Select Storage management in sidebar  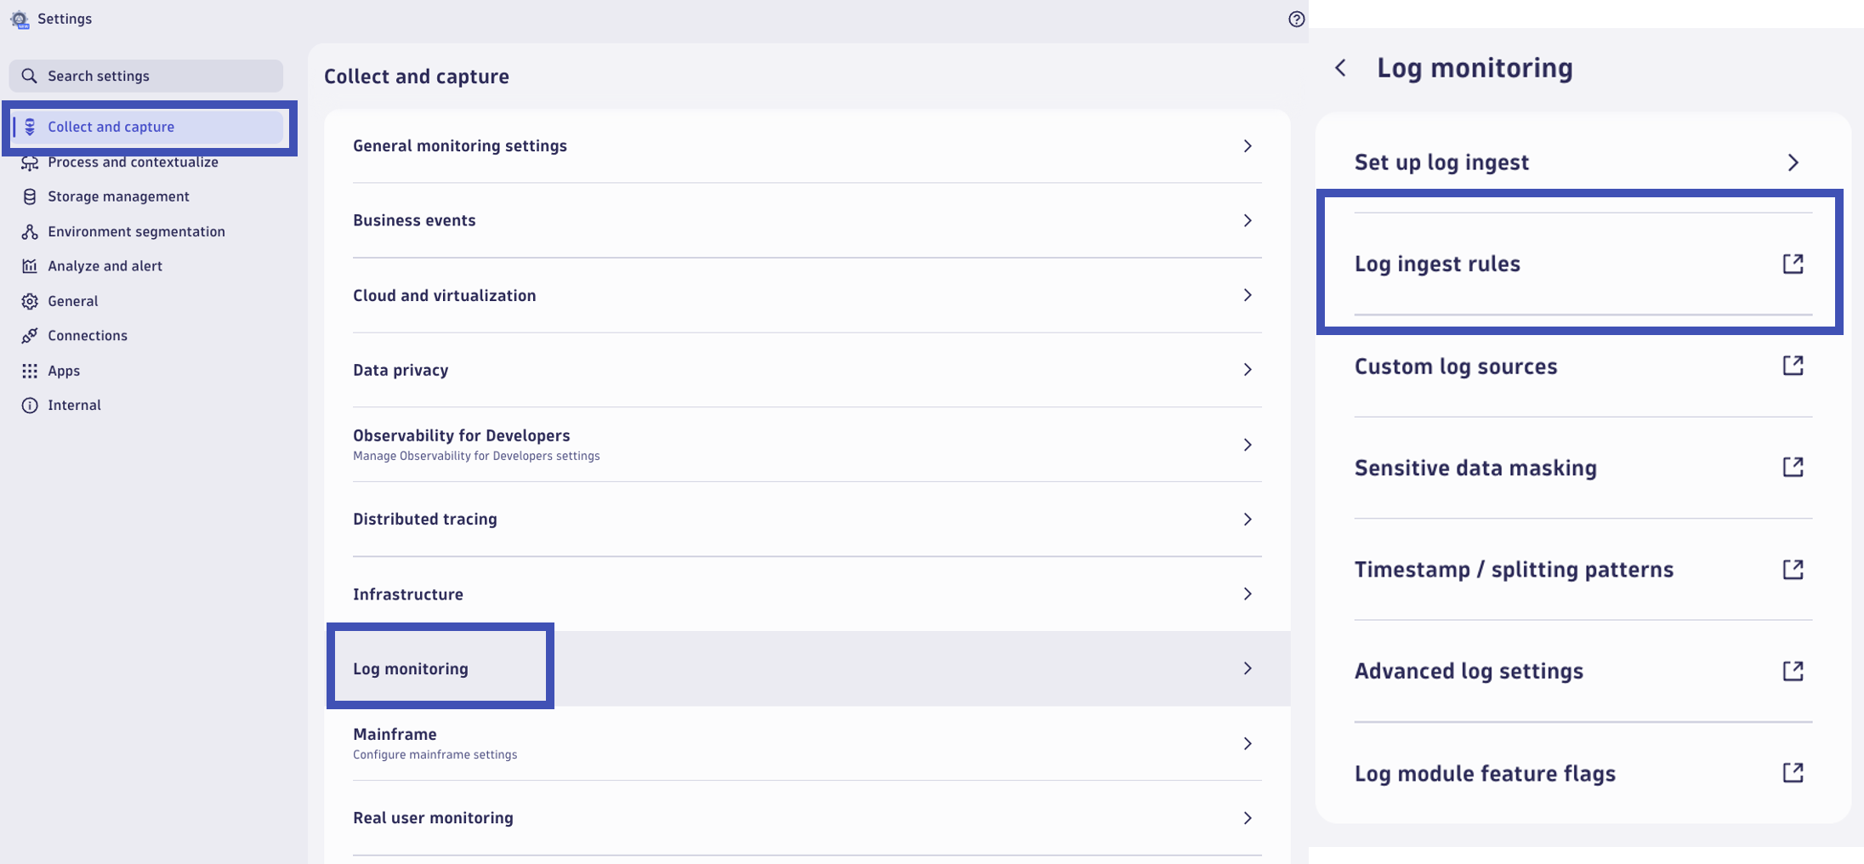click(x=147, y=196)
